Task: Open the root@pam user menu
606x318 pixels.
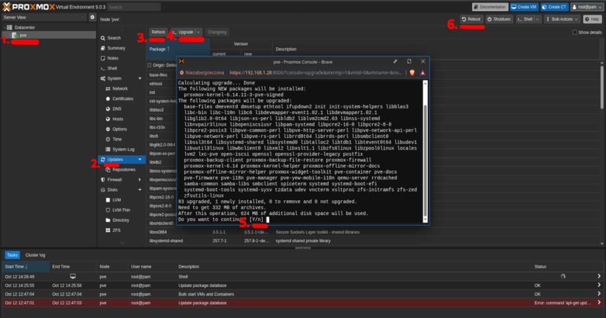Action: pos(586,7)
